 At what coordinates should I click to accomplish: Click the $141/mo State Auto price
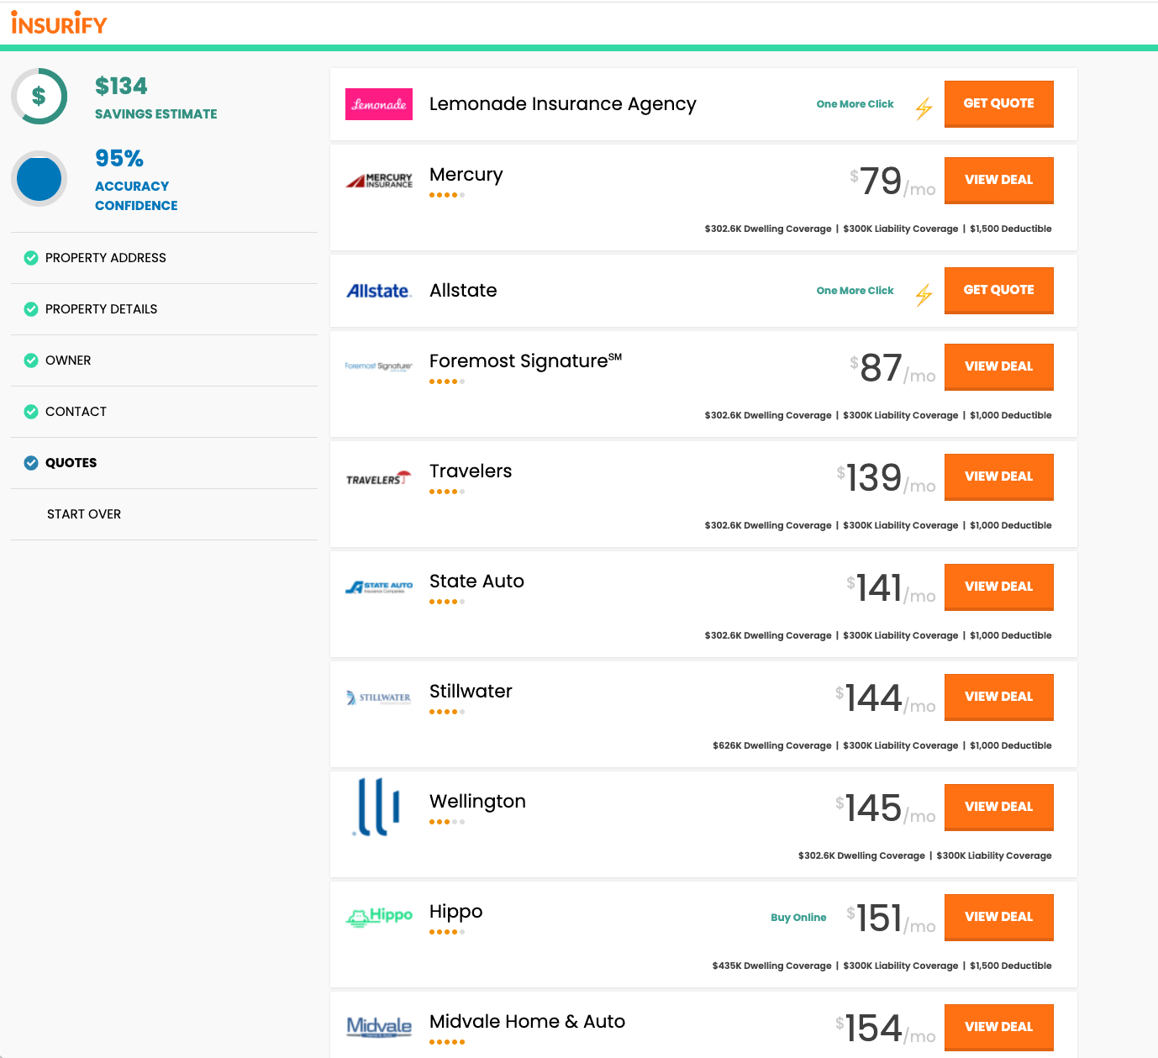click(x=891, y=588)
